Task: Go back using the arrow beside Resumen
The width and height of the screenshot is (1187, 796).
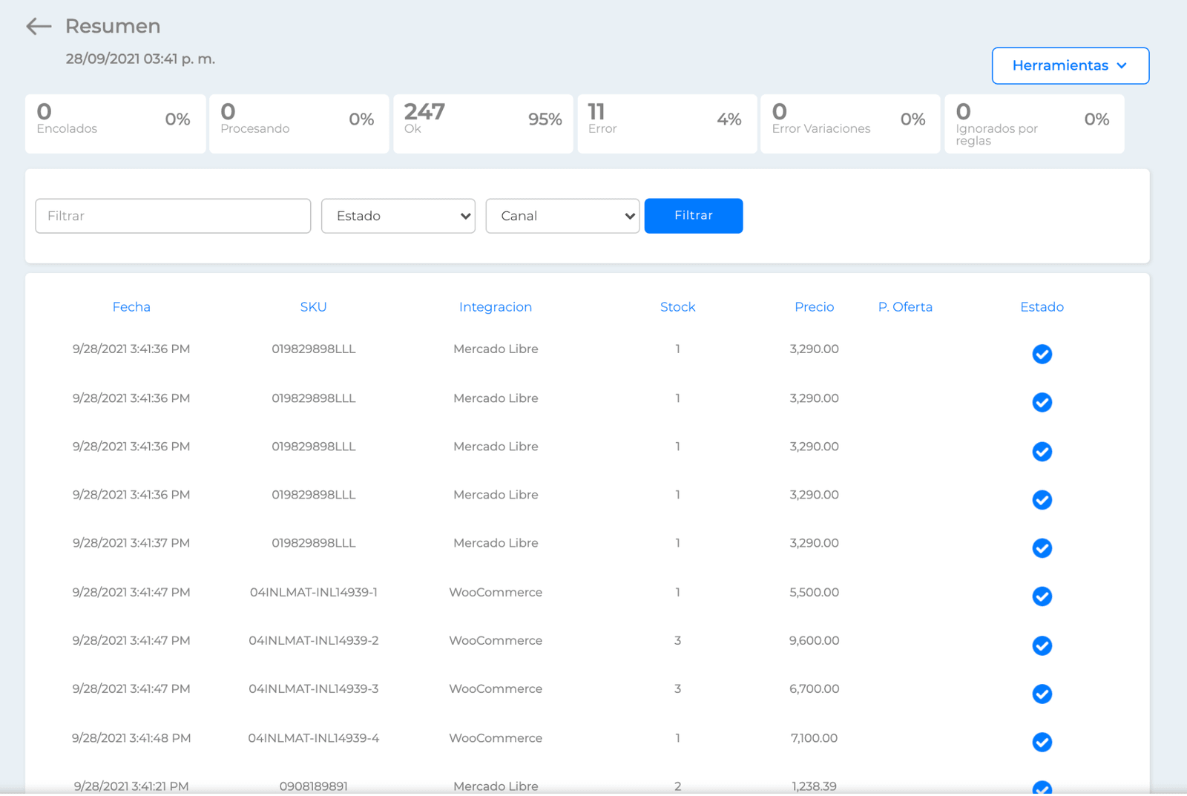Action: 39,27
